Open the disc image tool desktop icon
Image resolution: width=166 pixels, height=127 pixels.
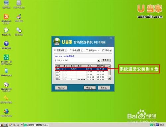point(19,32)
